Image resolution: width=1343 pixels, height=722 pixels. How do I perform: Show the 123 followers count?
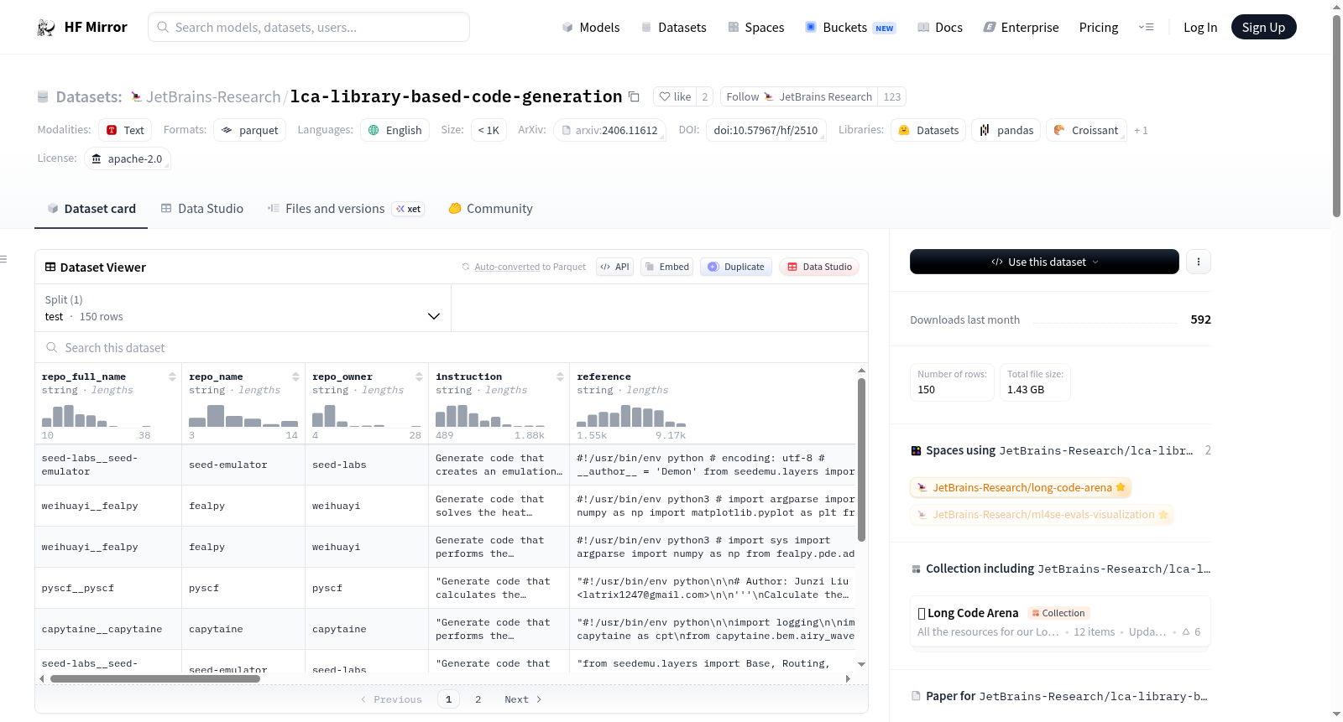(x=891, y=96)
